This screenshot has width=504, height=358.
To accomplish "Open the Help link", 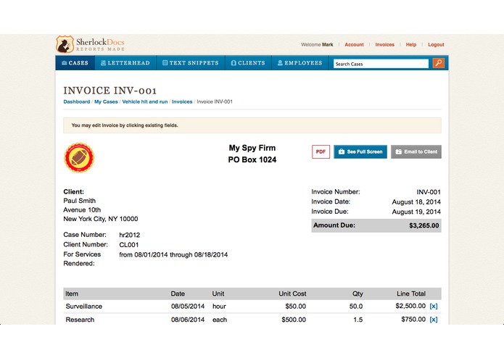I will click(410, 45).
